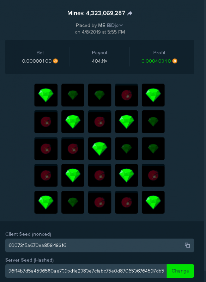Click the green profit value '0.00040310'

point(156,61)
